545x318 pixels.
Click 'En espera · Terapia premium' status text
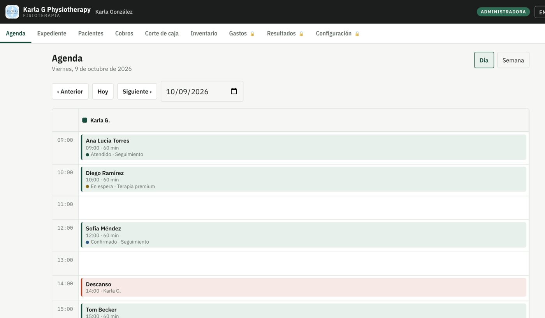(123, 186)
